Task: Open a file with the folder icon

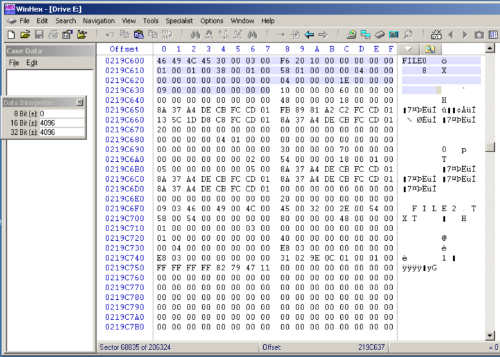Action: click(x=24, y=35)
